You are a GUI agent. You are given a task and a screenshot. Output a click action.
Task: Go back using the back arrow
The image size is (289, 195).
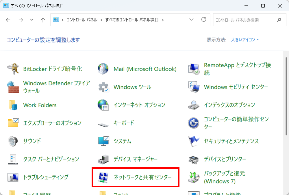(8, 20)
